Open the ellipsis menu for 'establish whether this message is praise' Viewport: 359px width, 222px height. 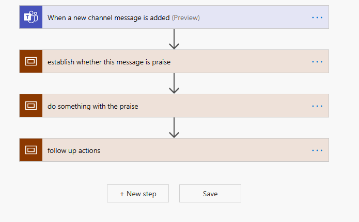tap(317, 62)
